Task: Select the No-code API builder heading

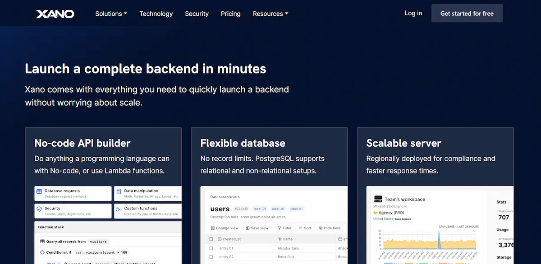Action: 83,143
